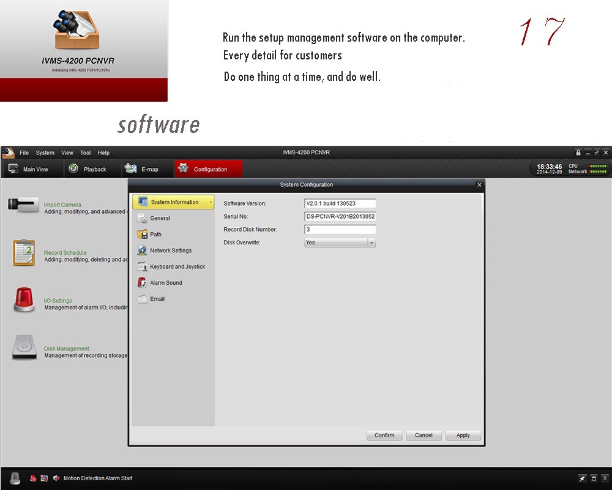Viewport: 612px width, 490px height.
Task: Select Path settings in sidebar
Action: coord(155,235)
